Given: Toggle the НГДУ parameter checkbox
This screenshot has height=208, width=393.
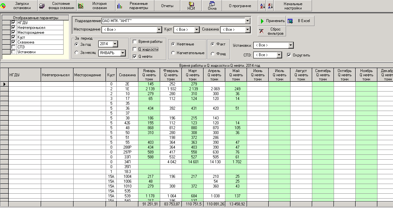Looking at the screenshot, I should tap(13, 23).
